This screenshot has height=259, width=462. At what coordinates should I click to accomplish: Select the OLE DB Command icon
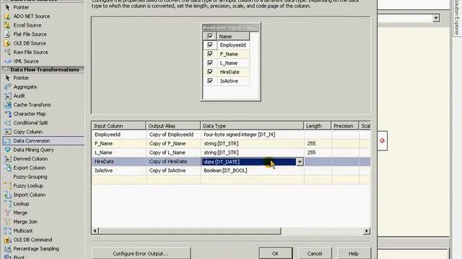7,240
